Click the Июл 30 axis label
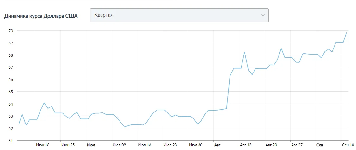This screenshot has width=356, height=150. tap(196, 145)
